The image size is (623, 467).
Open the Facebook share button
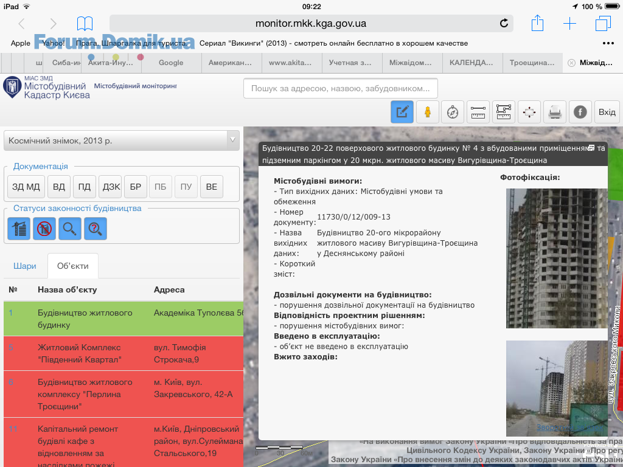click(x=580, y=112)
